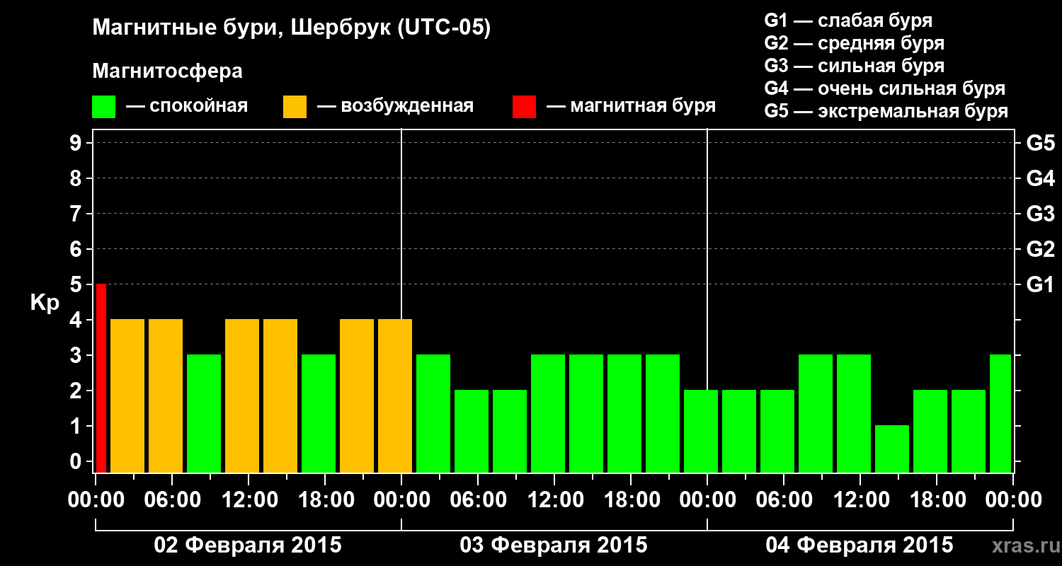1062x566 pixels.
Task: Click the 'Магнитосфера' legend heading
Action: (x=167, y=71)
